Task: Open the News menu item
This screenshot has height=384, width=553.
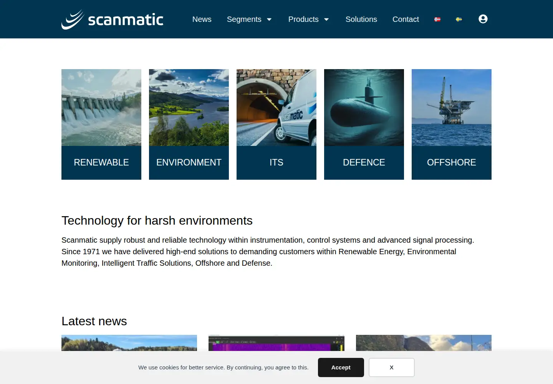Action: pos(202,19)
